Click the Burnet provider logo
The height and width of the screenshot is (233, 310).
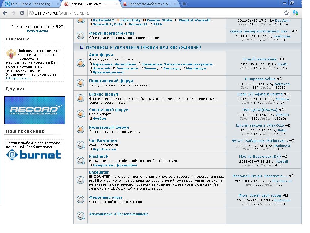coord(34,155)
